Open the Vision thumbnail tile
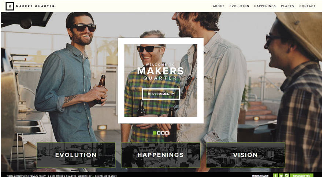 [x=245, y=155]
